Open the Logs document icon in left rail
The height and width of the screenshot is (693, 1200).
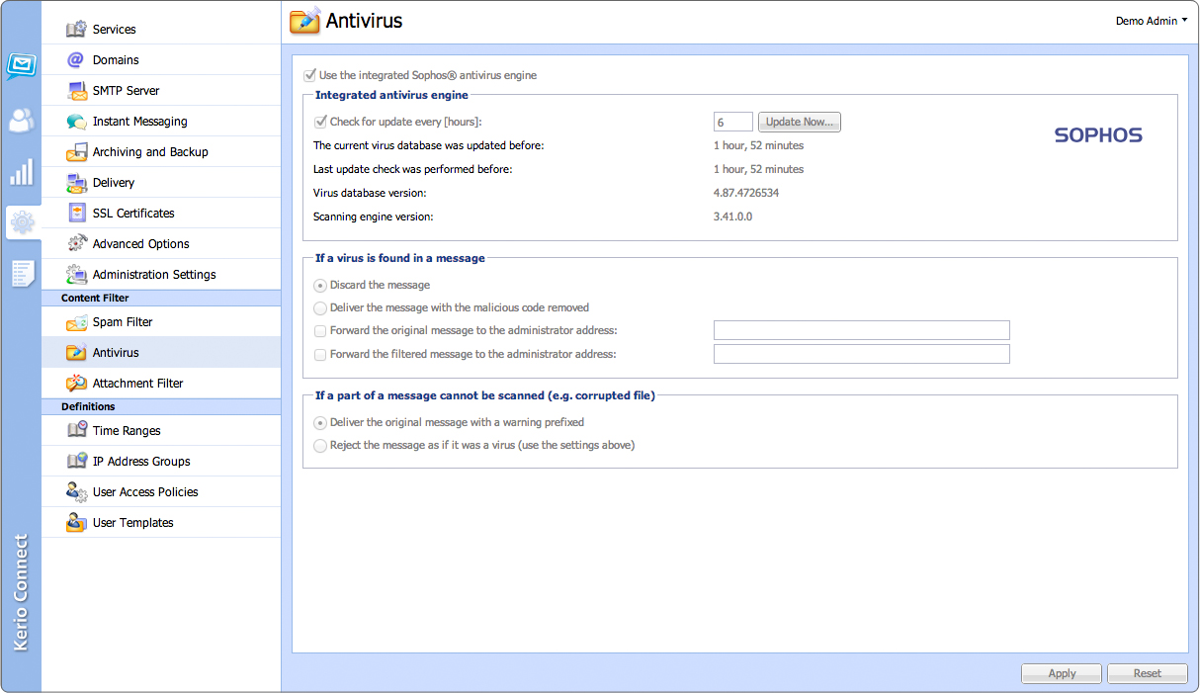click(x=22, y=274)
